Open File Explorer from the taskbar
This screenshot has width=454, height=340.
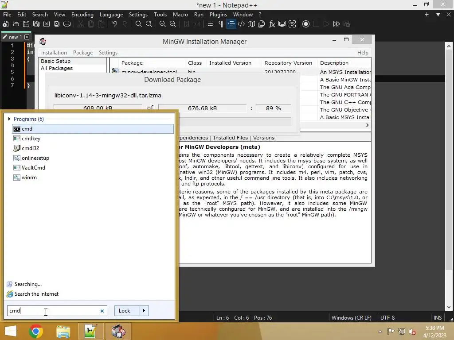coord(63,331)
